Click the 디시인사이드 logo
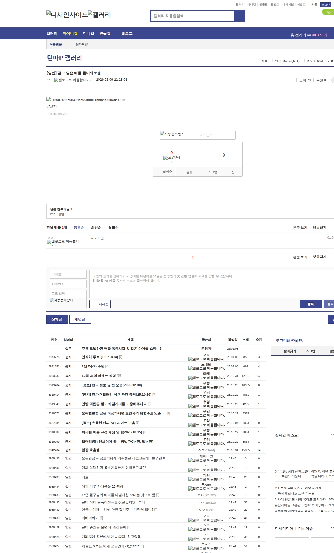The image size is (334, 553). [x=67, y=15]
